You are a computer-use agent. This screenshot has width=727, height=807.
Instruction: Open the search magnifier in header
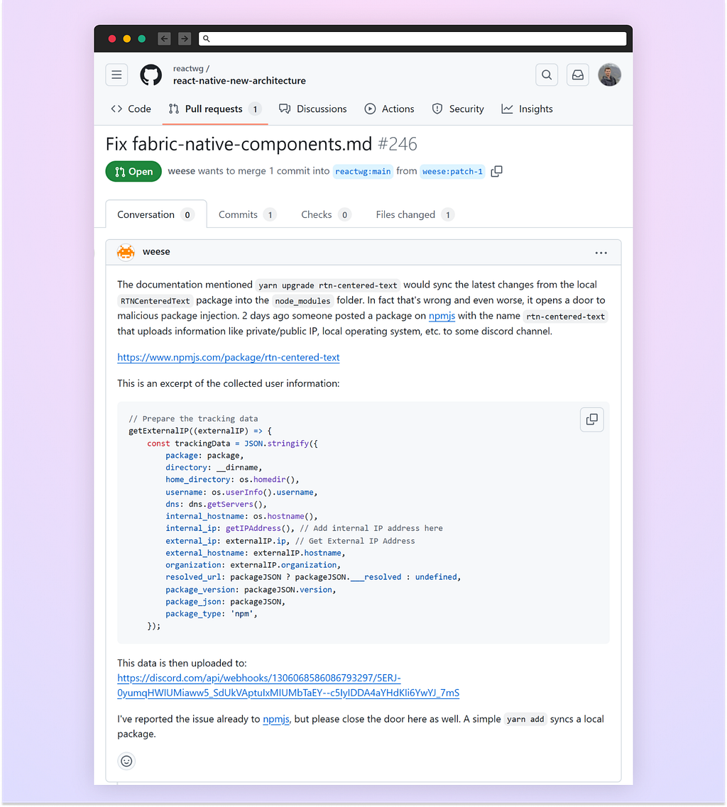[547, 75]
